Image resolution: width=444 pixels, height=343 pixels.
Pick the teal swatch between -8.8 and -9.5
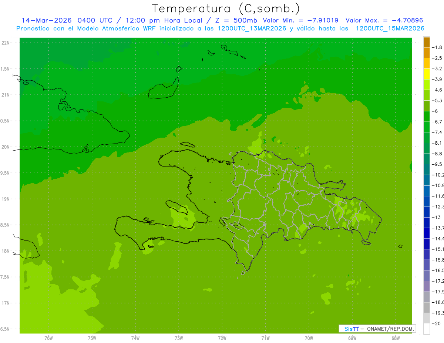click(x=427, y=159)
